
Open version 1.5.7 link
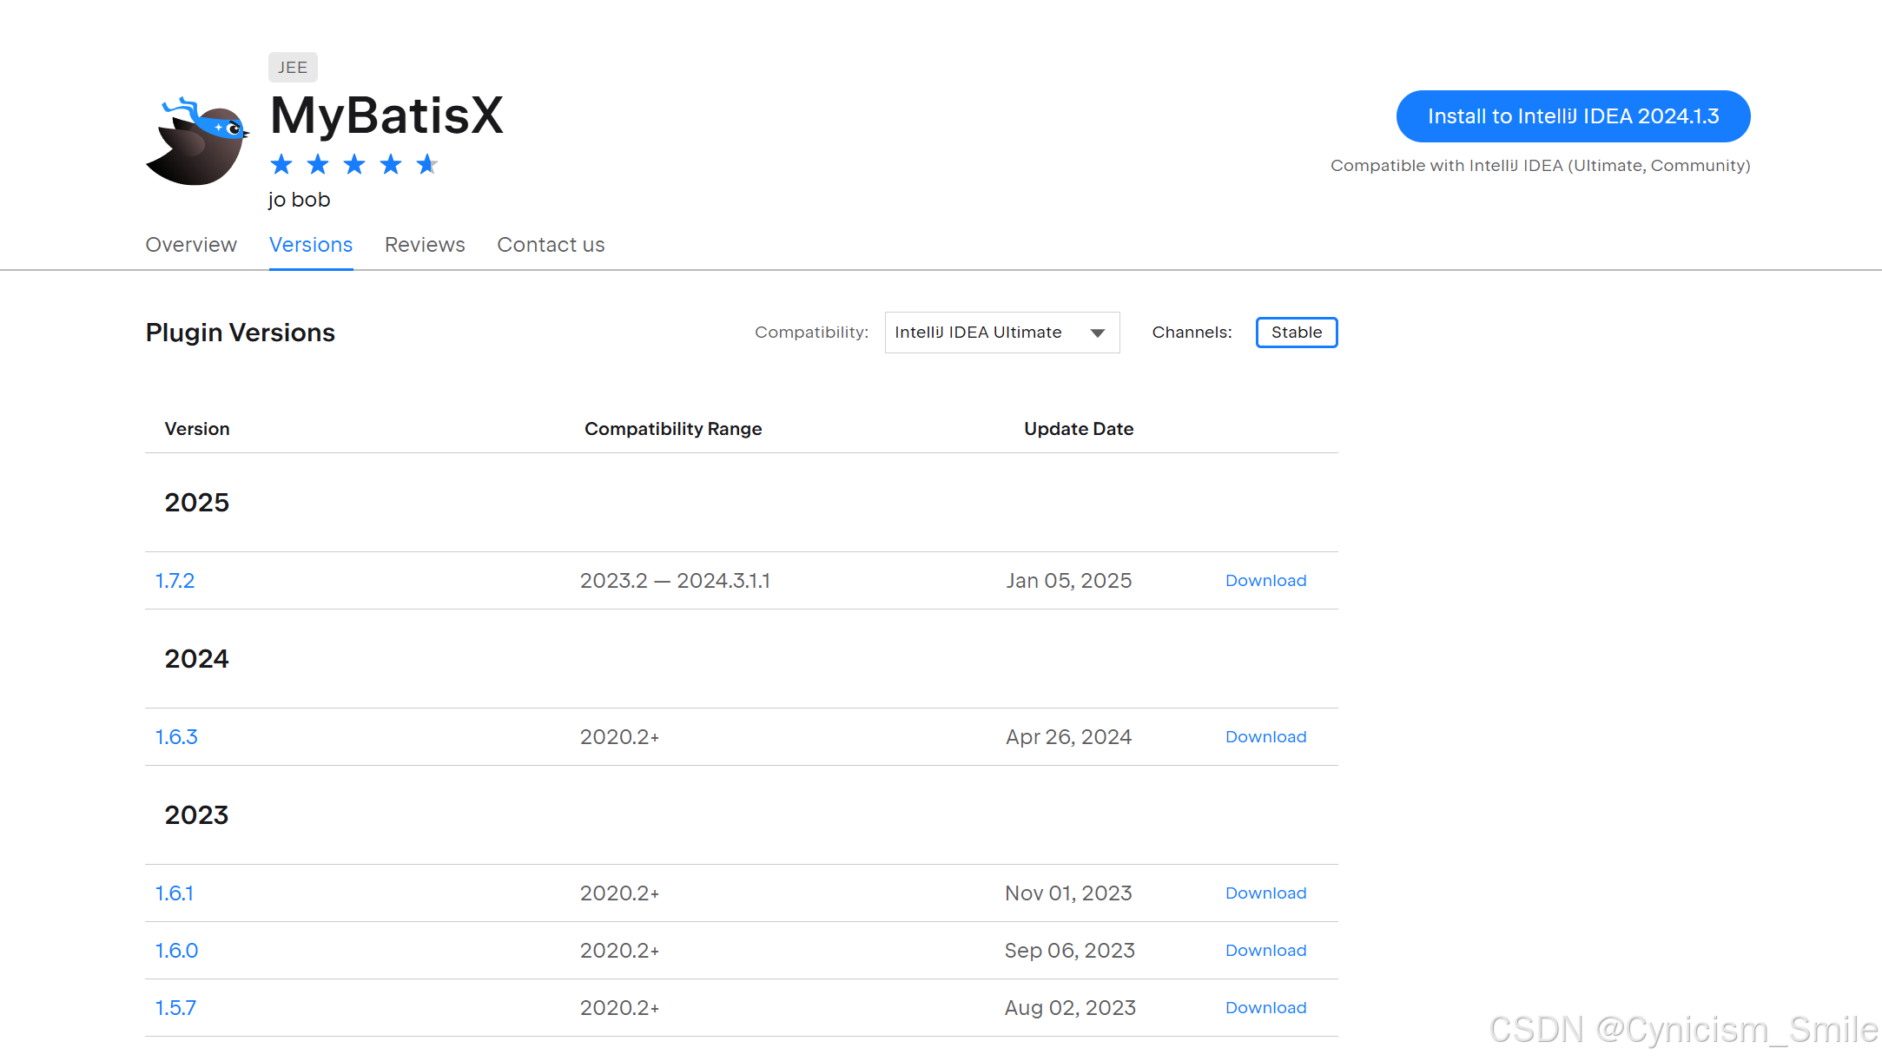click(175, 1008)
